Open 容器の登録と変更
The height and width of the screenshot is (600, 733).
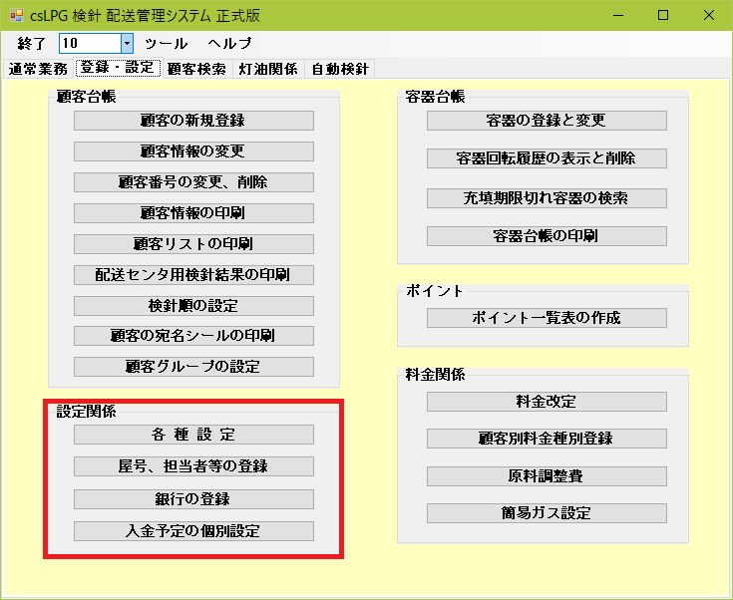point(547,121)
